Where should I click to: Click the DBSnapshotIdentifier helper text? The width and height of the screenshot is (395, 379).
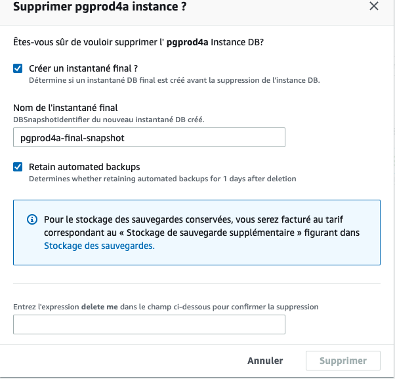tap(108, 120)
